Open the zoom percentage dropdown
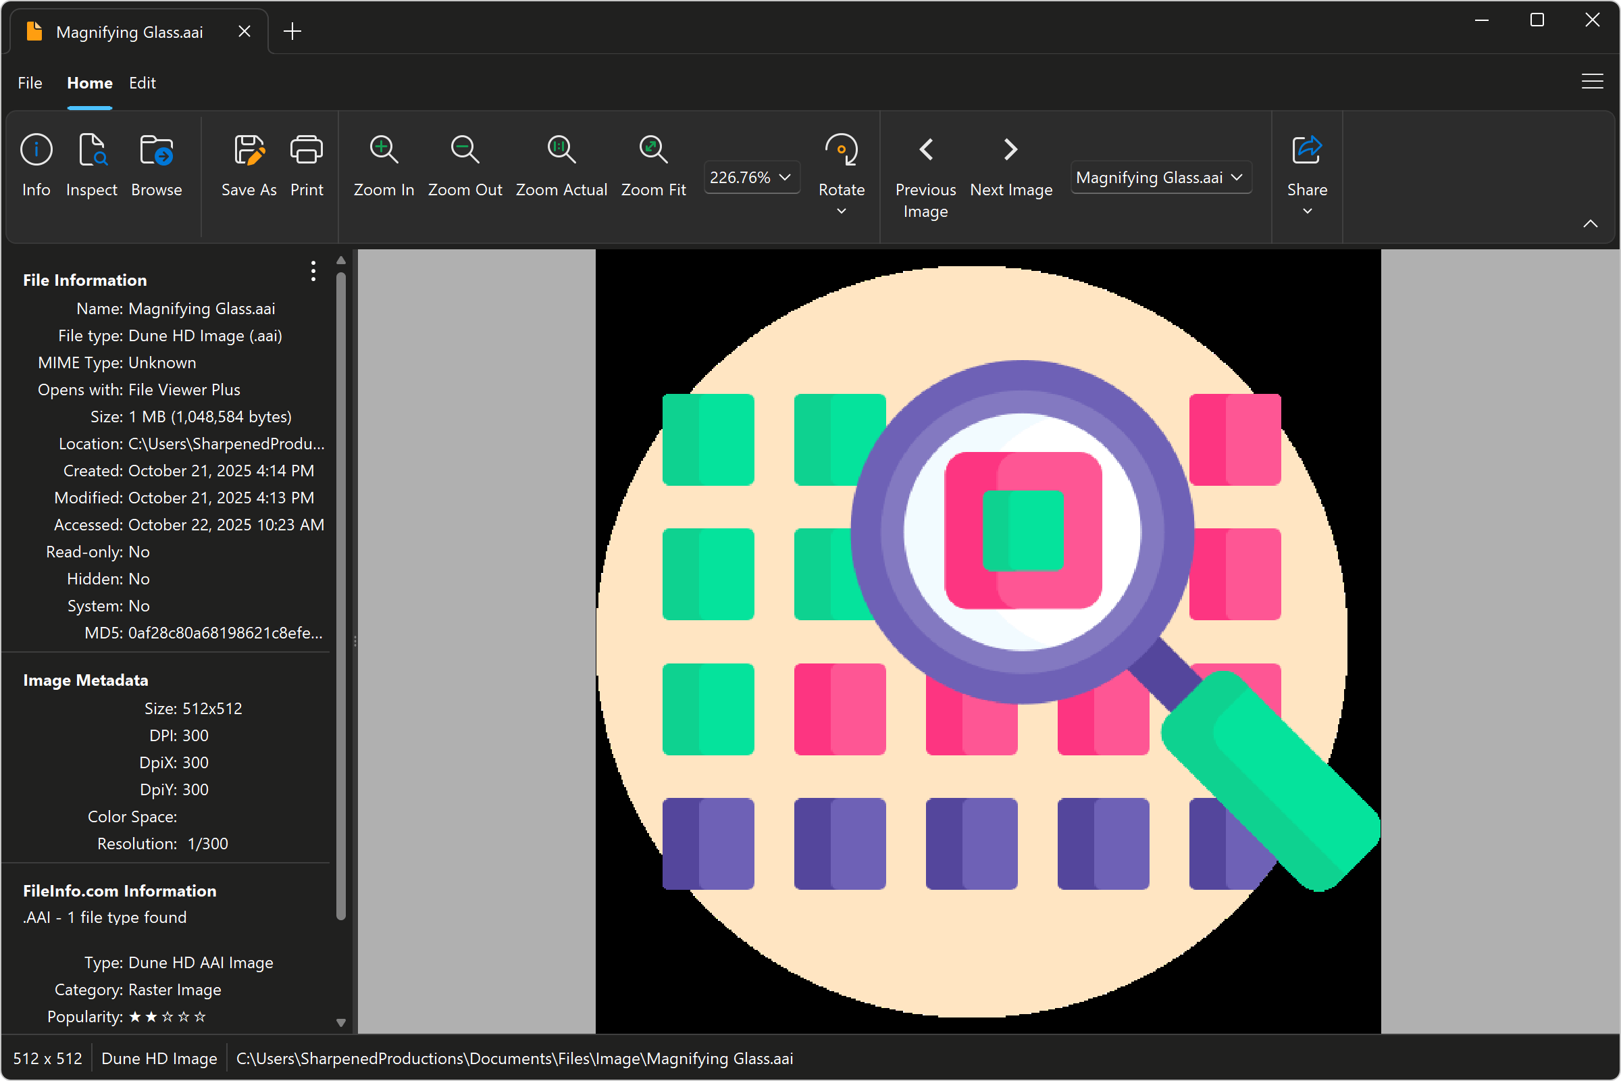 (x=785, y=177)
